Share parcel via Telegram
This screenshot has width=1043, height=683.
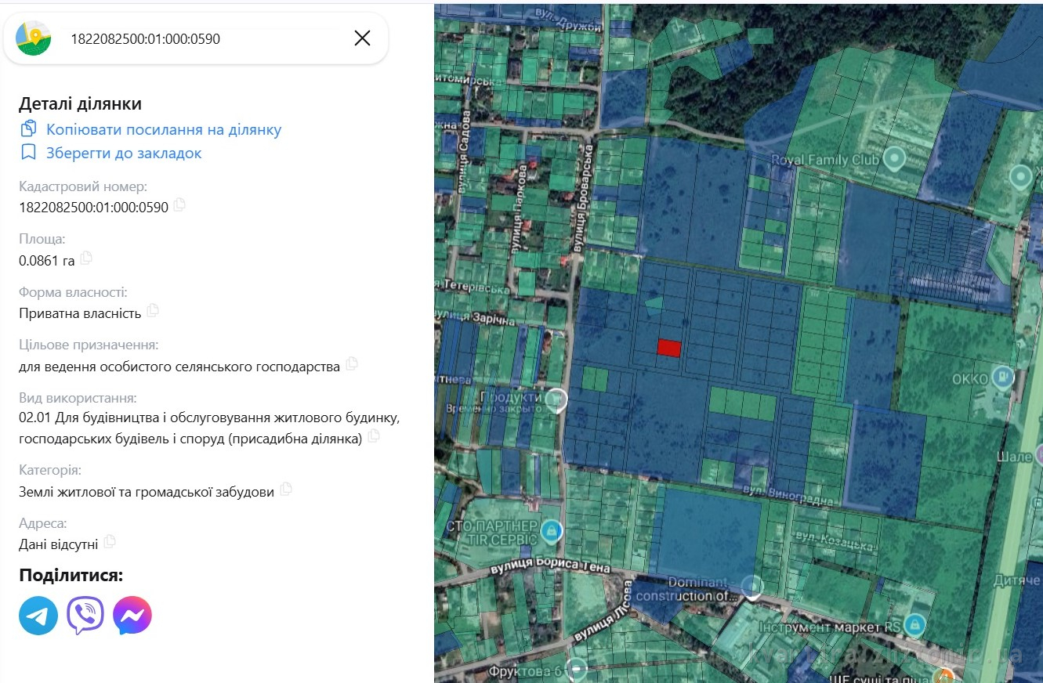click(x=38, y=616)
